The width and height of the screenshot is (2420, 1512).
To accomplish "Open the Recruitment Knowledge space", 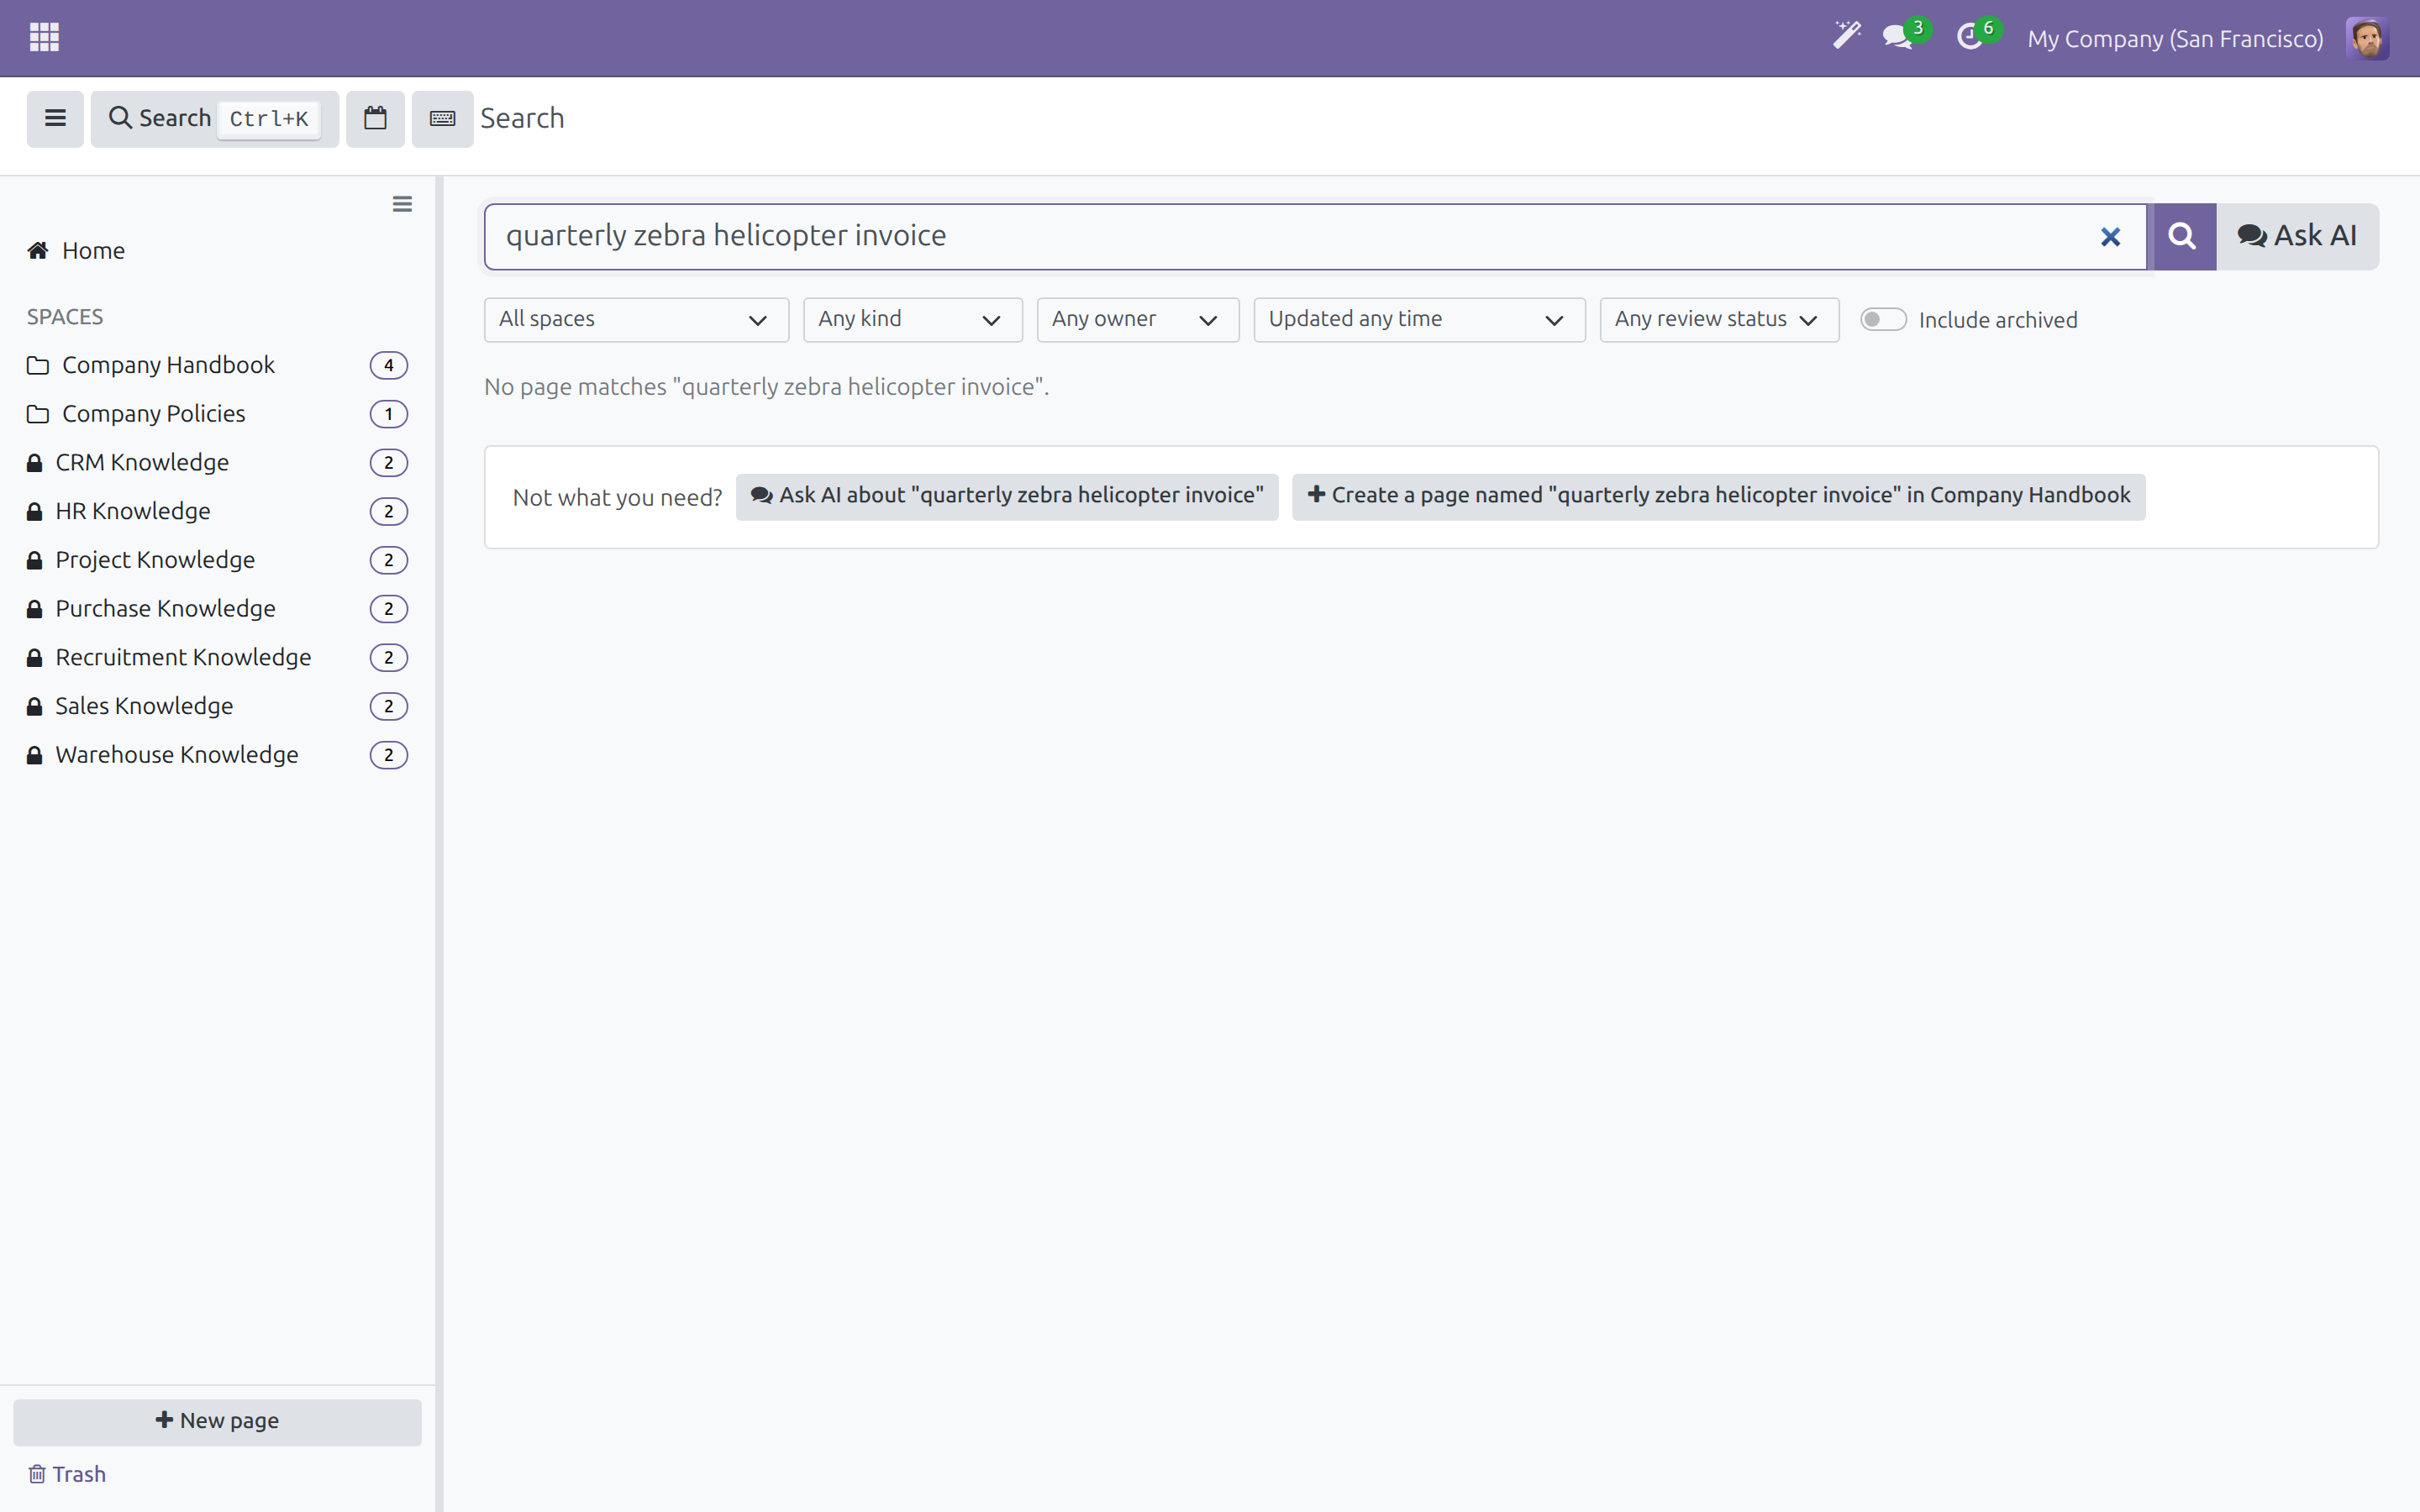I will click(217, 658).
